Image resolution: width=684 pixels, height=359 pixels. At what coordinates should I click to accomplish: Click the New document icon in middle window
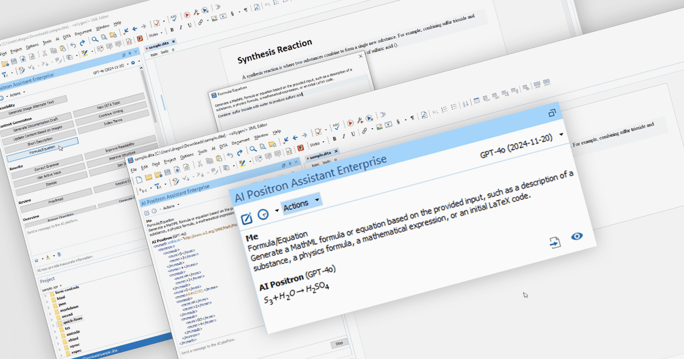tap(140, 179)
